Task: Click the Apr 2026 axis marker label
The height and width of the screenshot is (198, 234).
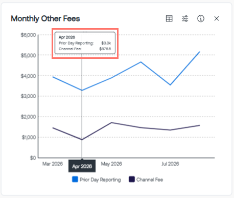Action: [x=82, y=166]
